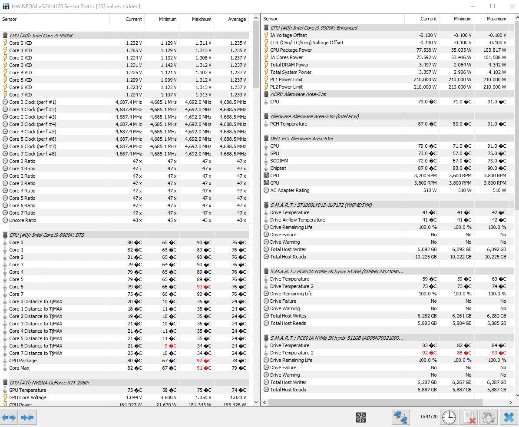Click the expand columns double-arrow icon
The height and width of the screenshot is (427, 519).
coord(9,417)
